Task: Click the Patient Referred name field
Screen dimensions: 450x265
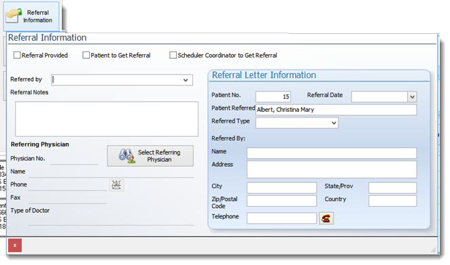Action: click(x=336, y=110)
